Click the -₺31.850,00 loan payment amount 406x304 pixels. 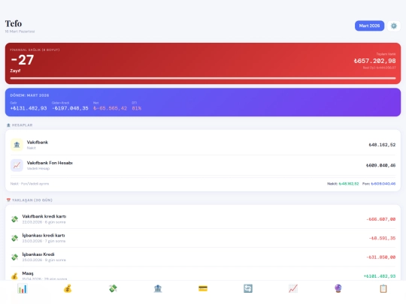point(380,257)
